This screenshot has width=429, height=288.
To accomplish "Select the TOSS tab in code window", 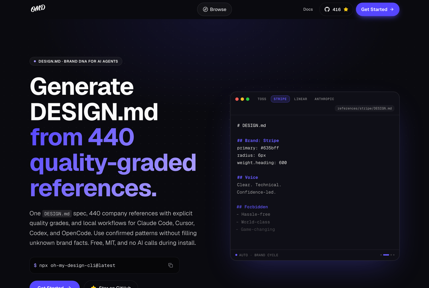I will pos(262,99).
